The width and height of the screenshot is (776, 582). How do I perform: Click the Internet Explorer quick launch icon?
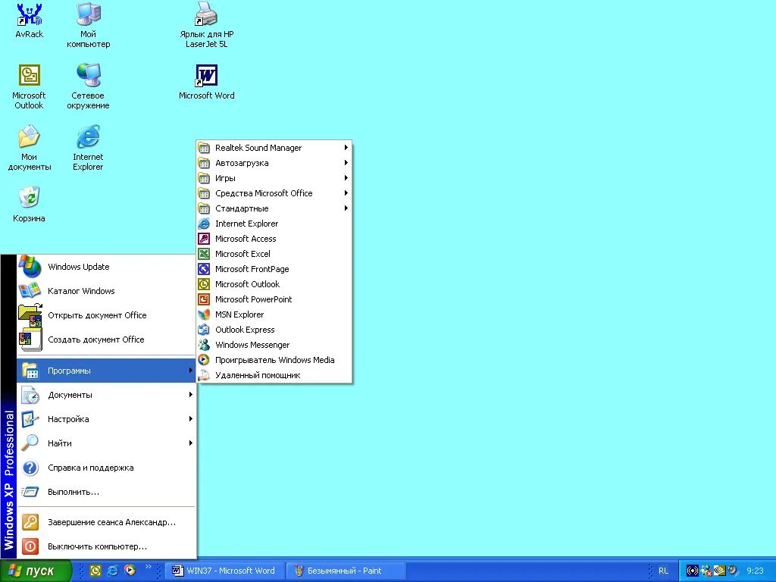(x=113, y=571)
